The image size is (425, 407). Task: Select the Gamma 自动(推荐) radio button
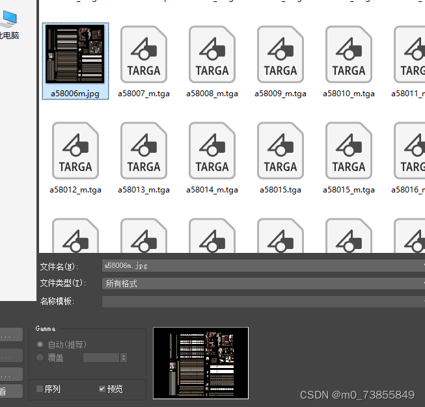point(40,345)
